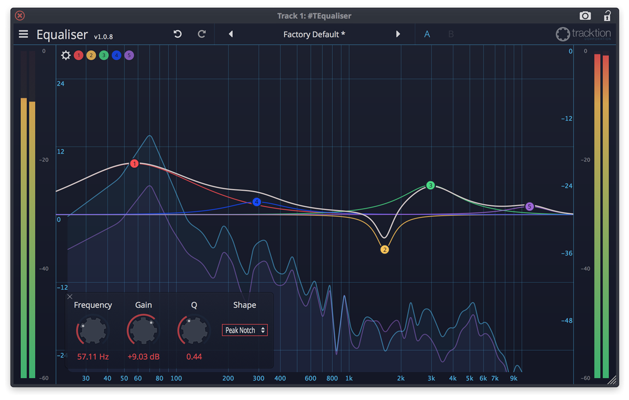Switch to the B comparison state
Image resolution: width=629 pixels, height=400 pixels.
[x=451, y=34]
